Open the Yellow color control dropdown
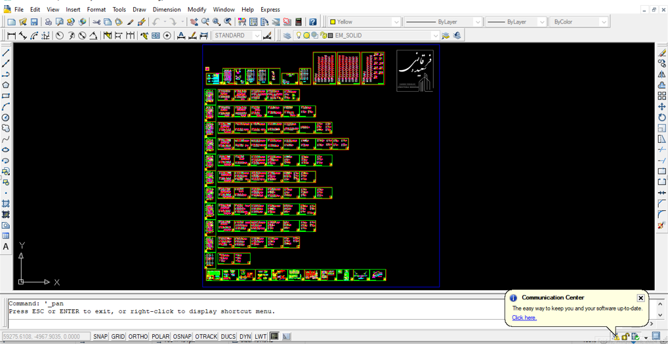This screenshot has height=344, width=668. click(x=396, y=22)
